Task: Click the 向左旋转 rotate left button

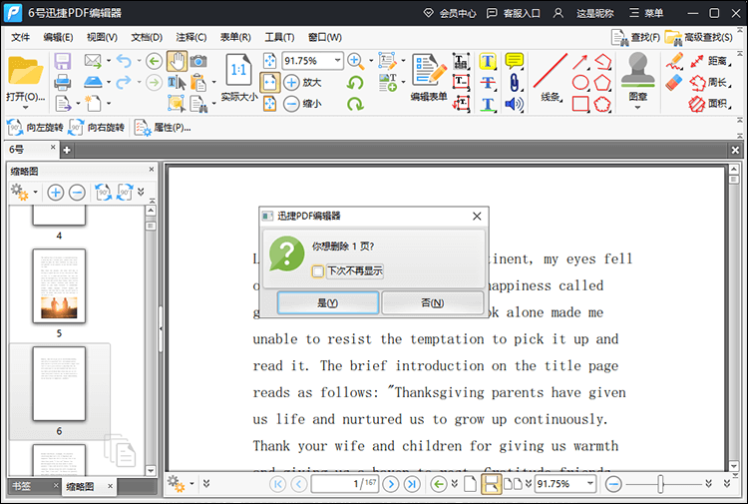Action: click(35, 128)
